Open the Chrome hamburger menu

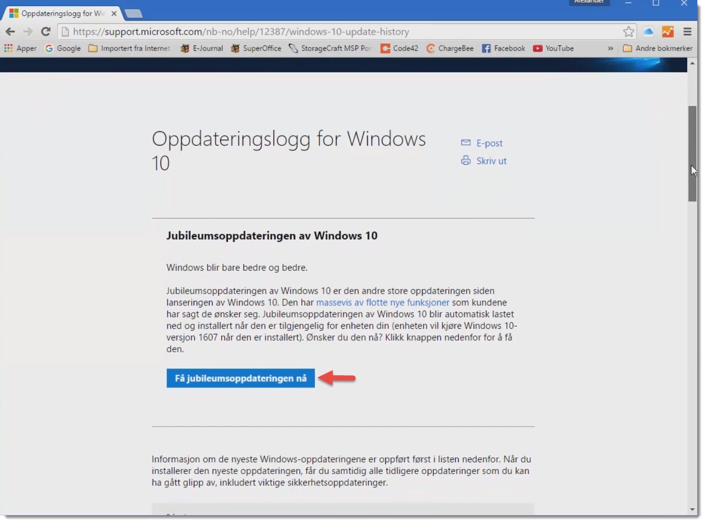tap(687, 32)
